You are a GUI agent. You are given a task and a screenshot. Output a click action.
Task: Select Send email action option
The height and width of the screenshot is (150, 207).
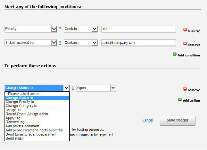click(14, 138)
